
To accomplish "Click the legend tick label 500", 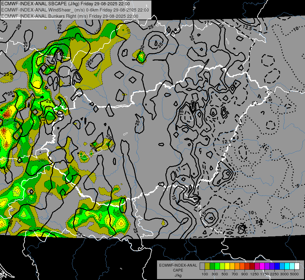I will [x=225, y=274].
